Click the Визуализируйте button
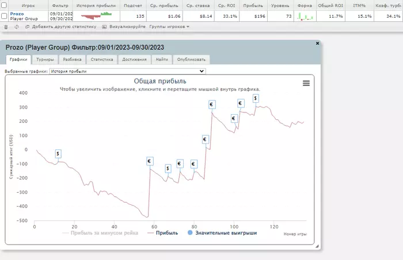 127,26
